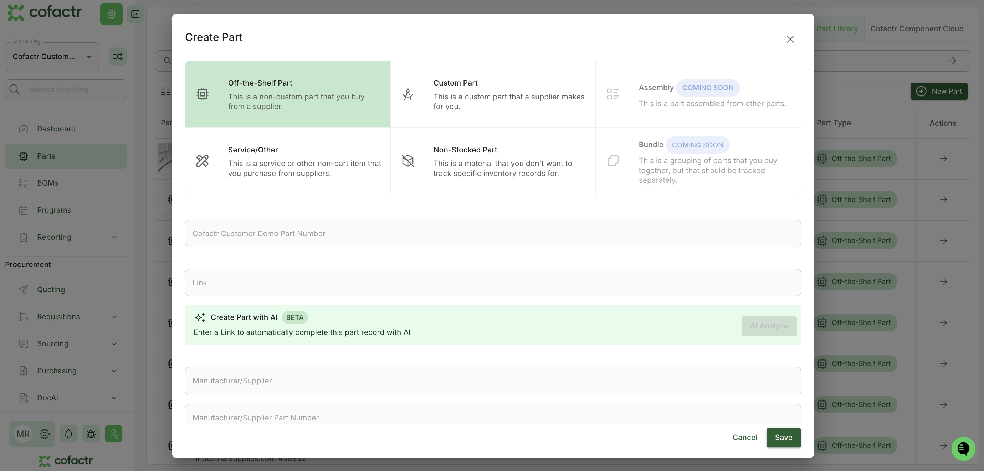984x471 pixels.
Task: Click the switch organization shuffle icon
Action: (x=118, y=57)
